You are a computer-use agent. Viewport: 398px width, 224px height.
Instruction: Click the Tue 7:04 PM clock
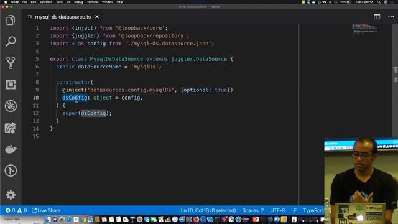click(364, 2)
